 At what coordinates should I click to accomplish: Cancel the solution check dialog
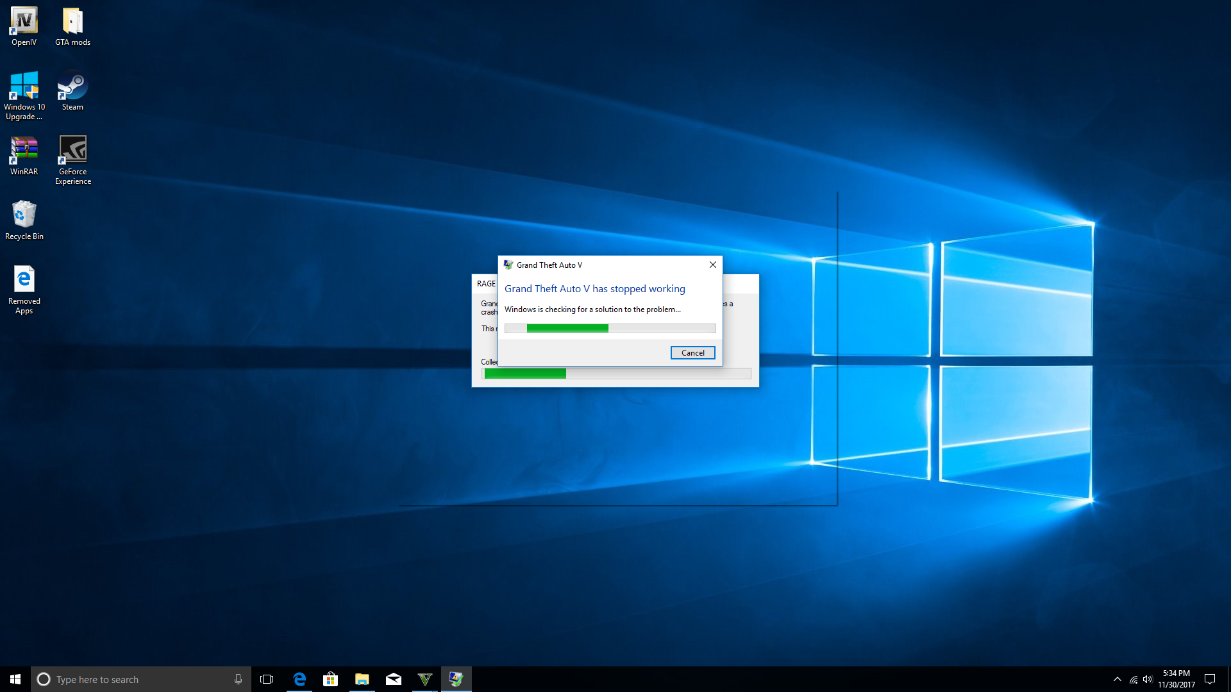coord(692,353)
